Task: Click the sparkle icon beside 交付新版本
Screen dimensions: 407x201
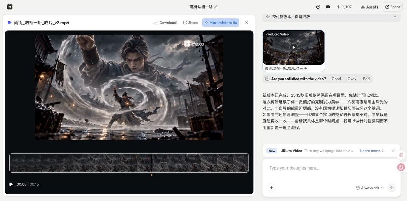Action: click(x=267, y=17)
